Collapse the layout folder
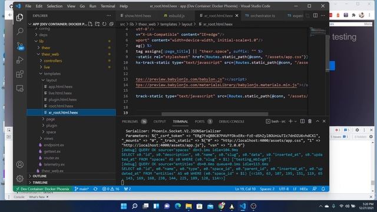The image size is (377, 212). [x=51, y=80]
